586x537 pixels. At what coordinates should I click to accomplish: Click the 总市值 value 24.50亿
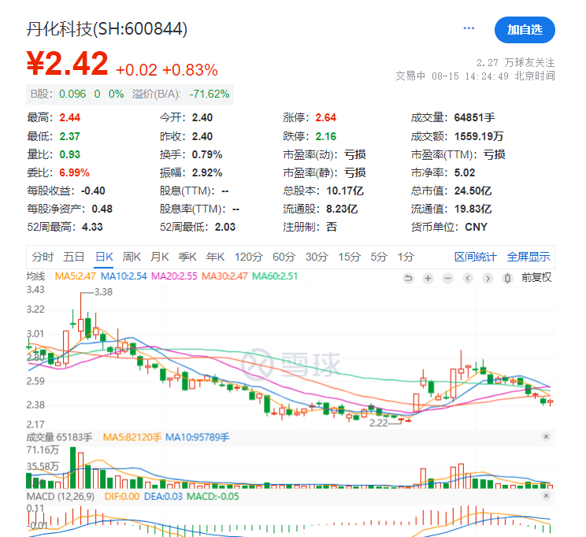coord(473,191)
